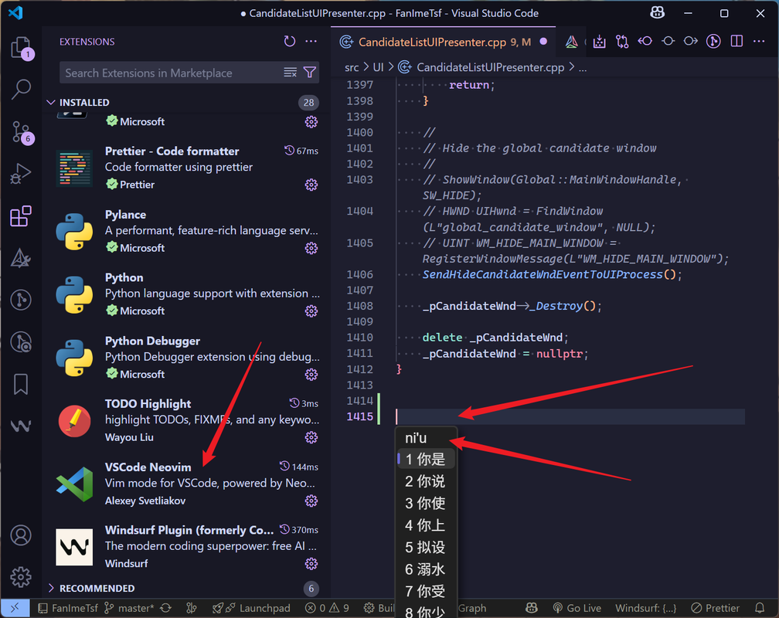
Task: Open settings gear for Python Debugger
Action: (x=311, y=374)
